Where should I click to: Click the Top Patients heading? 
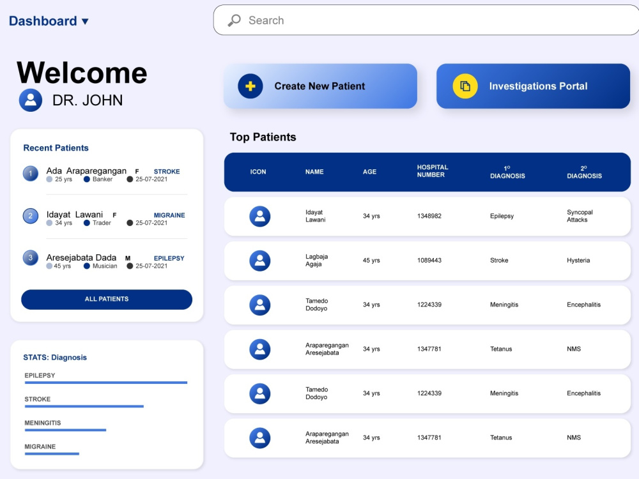[x=263, y=137]
